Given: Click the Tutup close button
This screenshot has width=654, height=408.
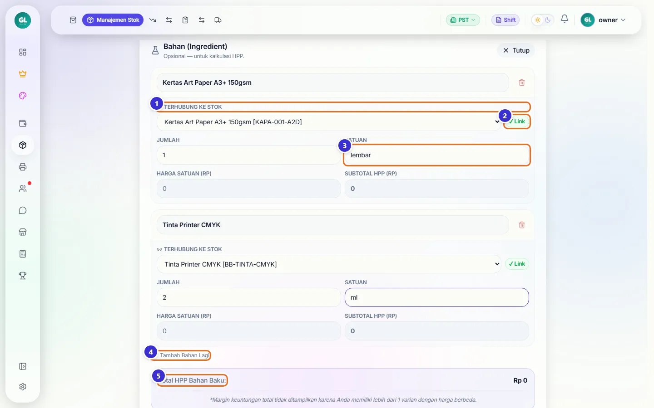Looking at the screenshot, I should (x=516, y=50).
